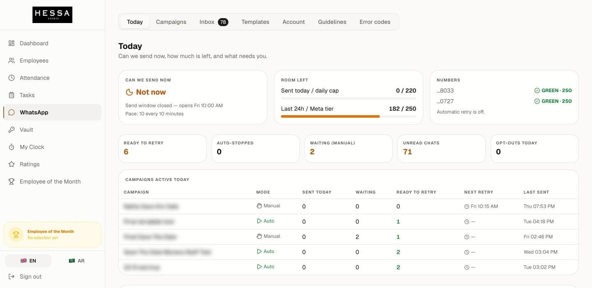Navigate to Tasks
This screenshot has width=592, height=288.
coord(52,95)
